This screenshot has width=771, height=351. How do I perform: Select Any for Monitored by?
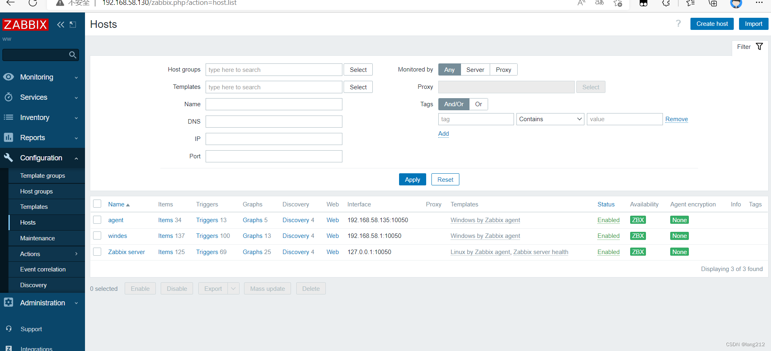click(449, 69)
